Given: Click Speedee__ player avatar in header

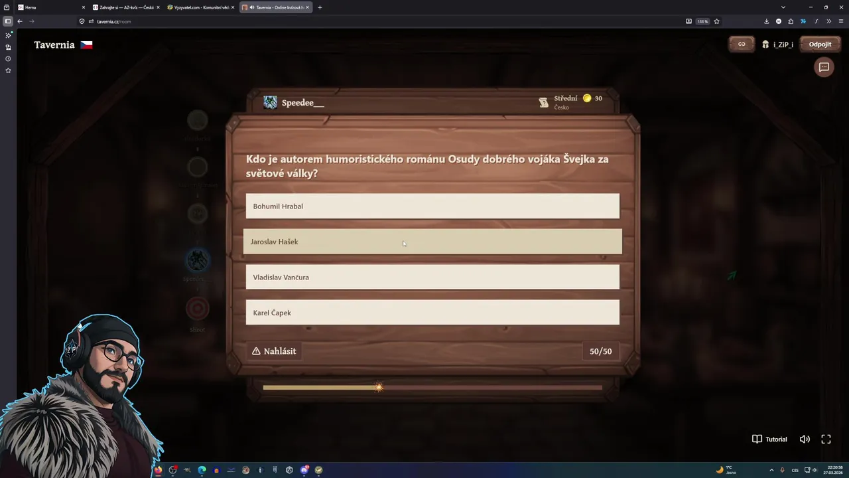Looking at the screenshot, I should click(x=270, y=102).
